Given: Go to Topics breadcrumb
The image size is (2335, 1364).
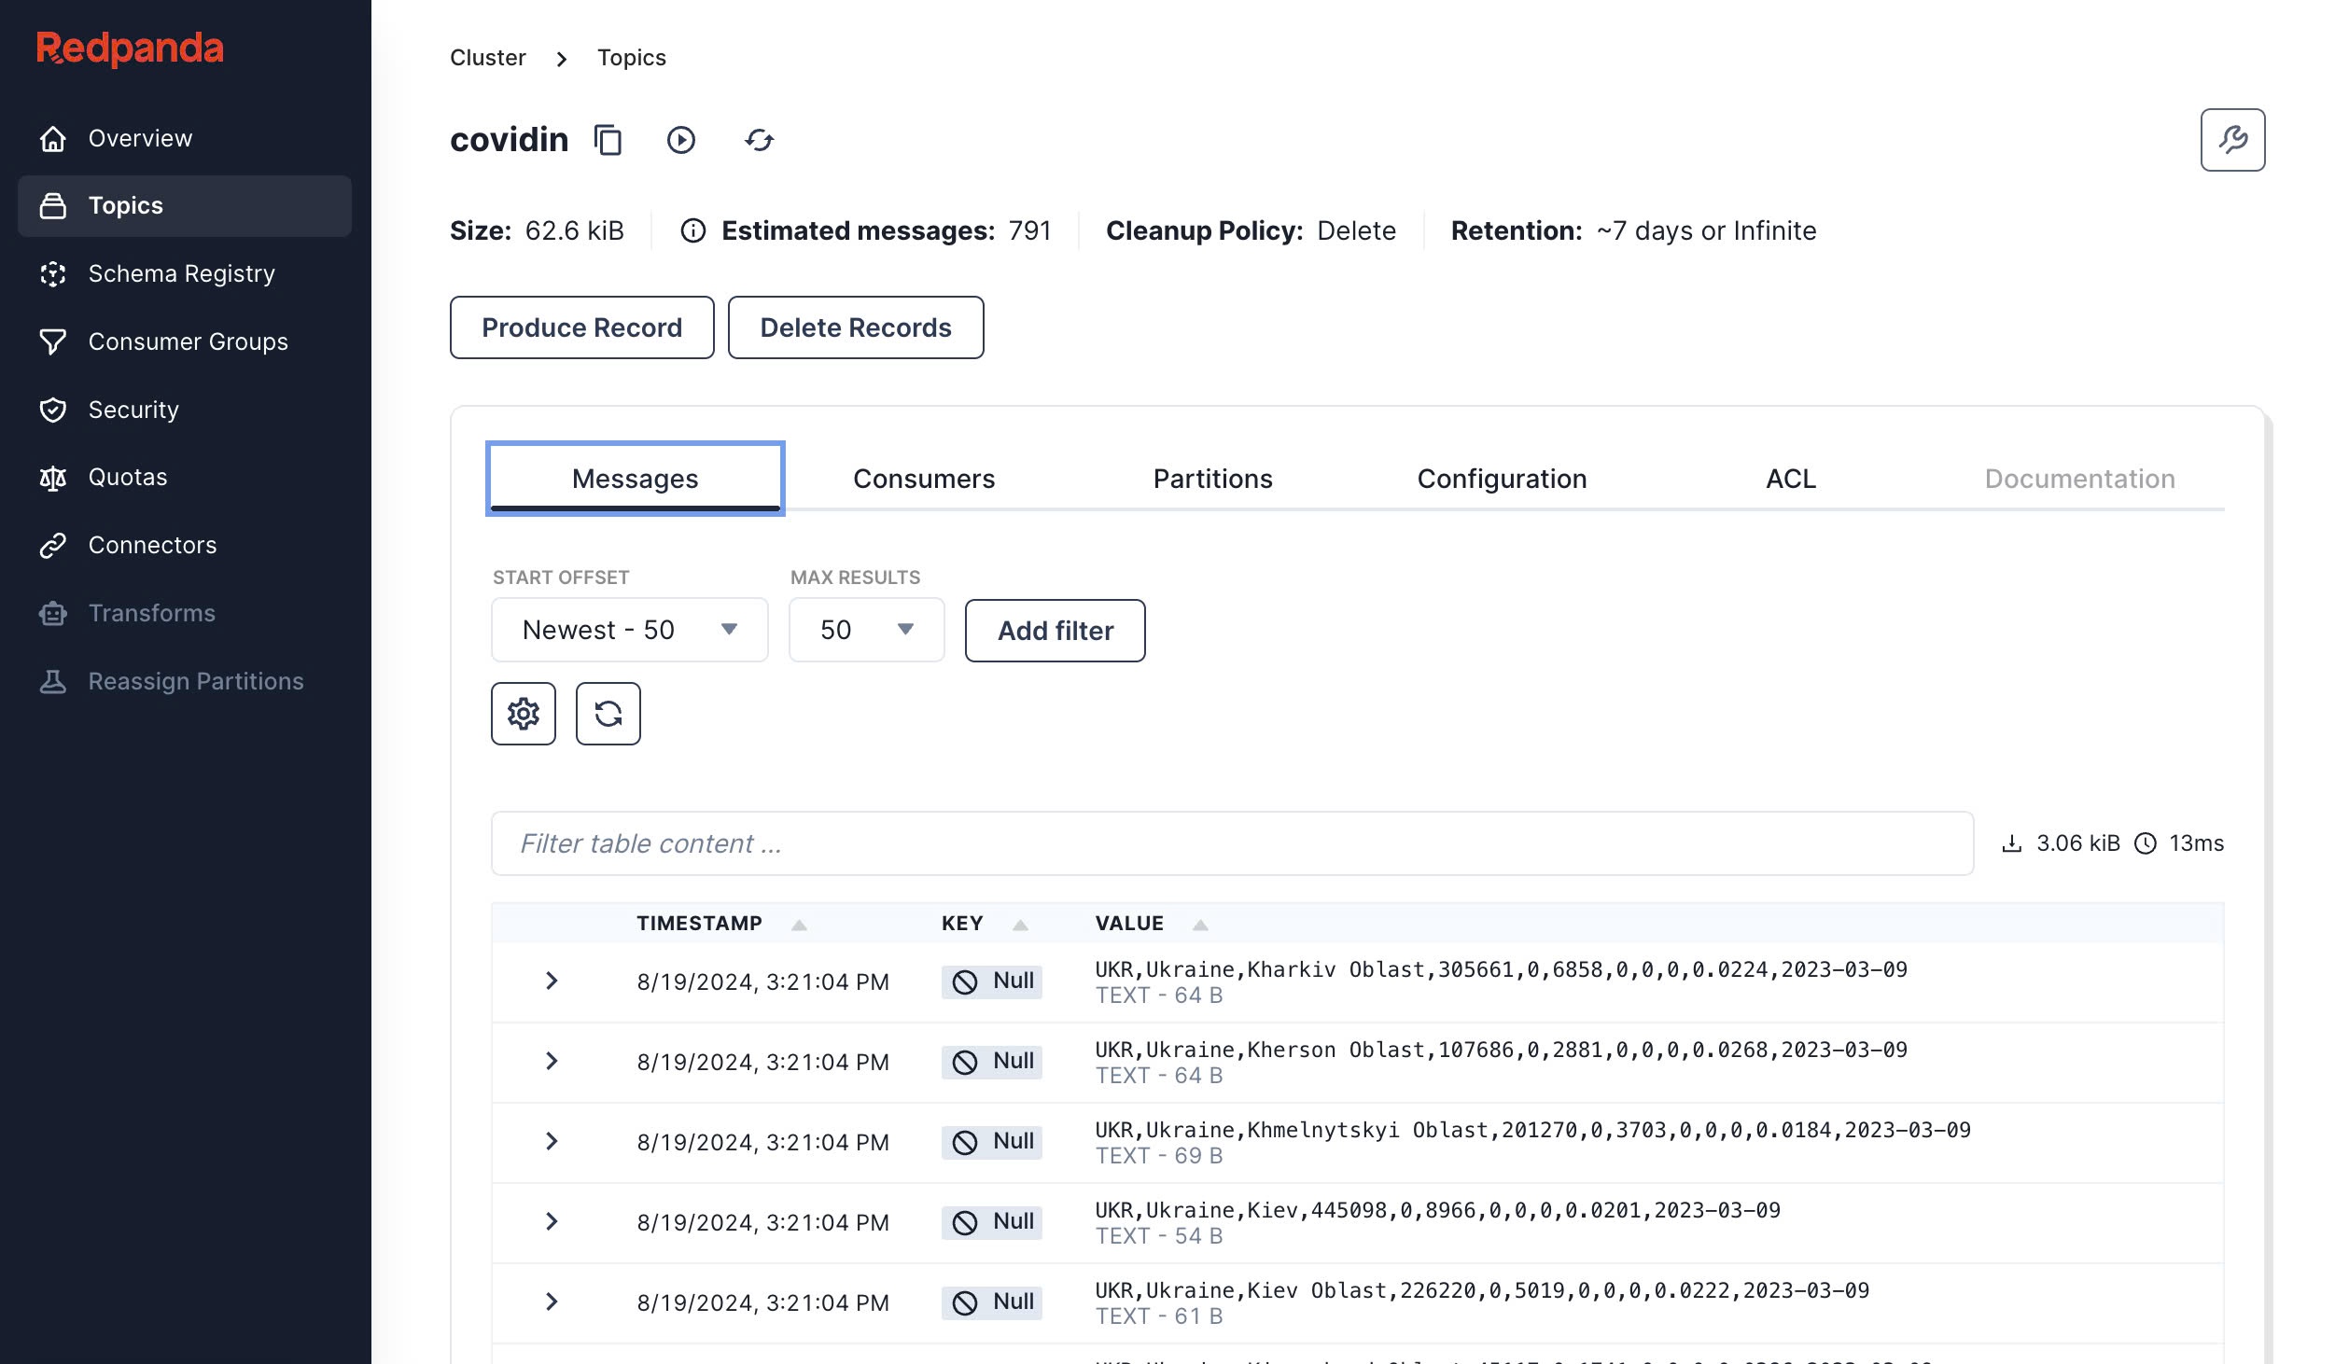Looking at the screenshot, I should tap(632, 58).
